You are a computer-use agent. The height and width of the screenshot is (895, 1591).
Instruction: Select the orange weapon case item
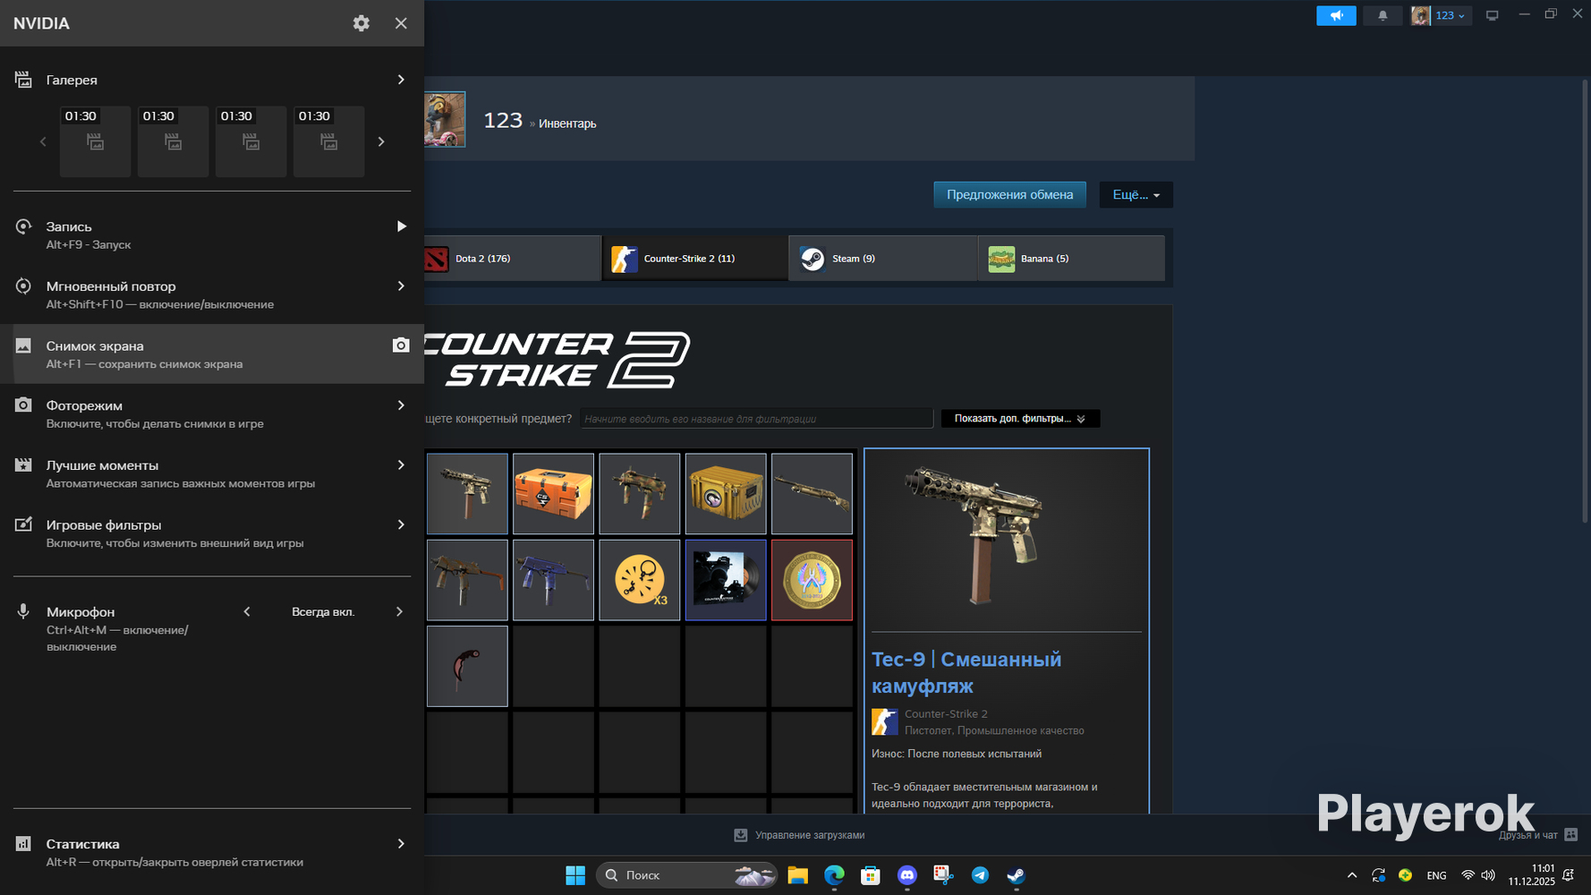click(553, 494)
